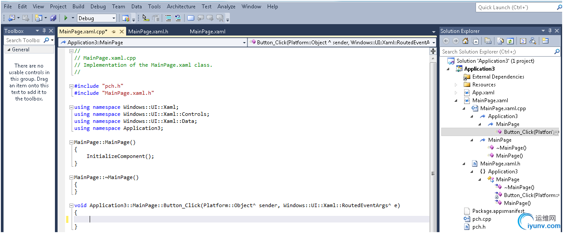
Task: Toggle pin on MainPage.xaml.cpp tab
Action: pyautogui.click(x=114, y=32)
